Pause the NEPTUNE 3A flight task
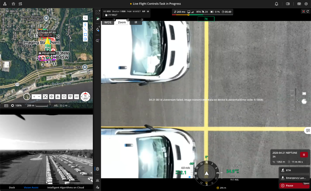 pyautogui.click(x=304, y=155)
